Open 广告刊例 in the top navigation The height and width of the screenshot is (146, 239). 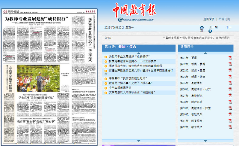[x=224, y=19]
